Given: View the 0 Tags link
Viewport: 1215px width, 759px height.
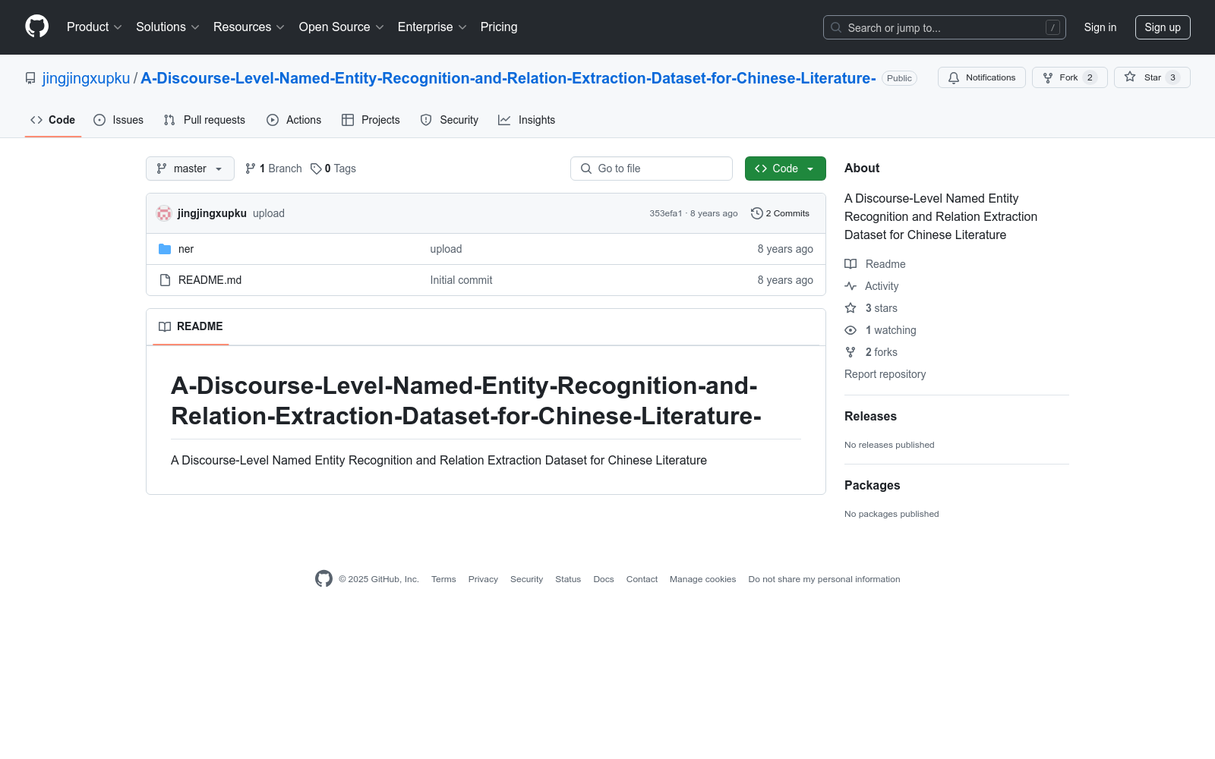Looking at the screenshot, I should click(333, 168).
